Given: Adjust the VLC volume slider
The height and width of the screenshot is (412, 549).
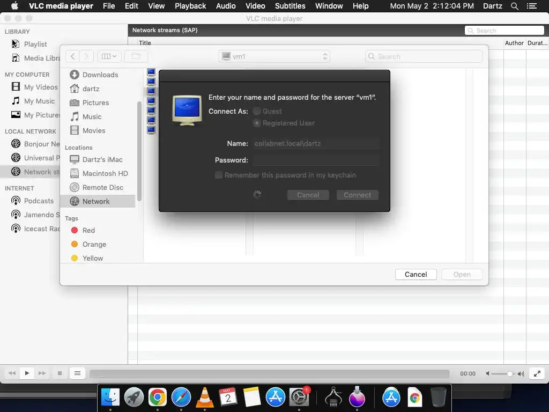Looking at the screenshot, I should [504, 374].
